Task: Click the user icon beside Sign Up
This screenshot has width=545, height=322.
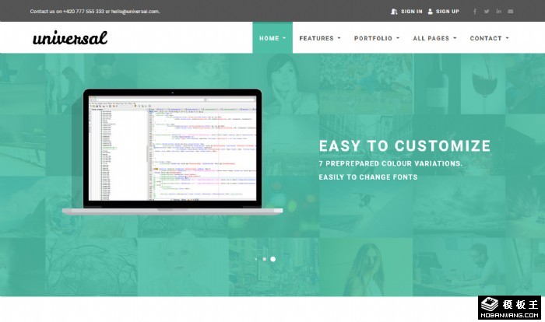Action: 430,12
